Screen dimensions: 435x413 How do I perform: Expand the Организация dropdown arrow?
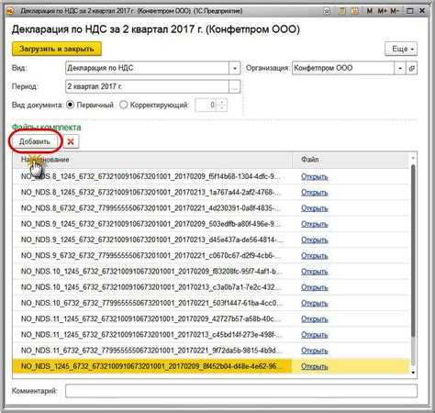400,68
